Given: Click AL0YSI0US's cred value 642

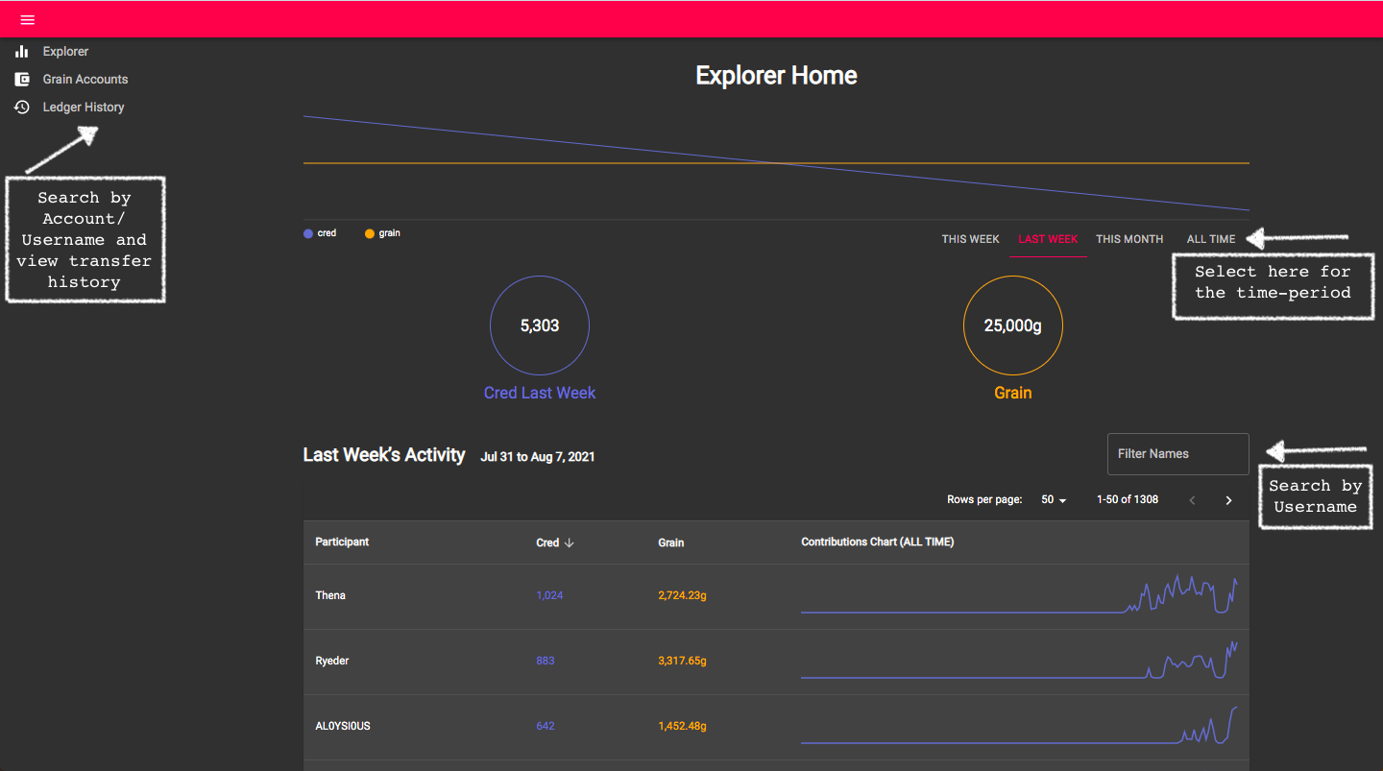Looking at the screenshot, I should click(x=546, y=726).
